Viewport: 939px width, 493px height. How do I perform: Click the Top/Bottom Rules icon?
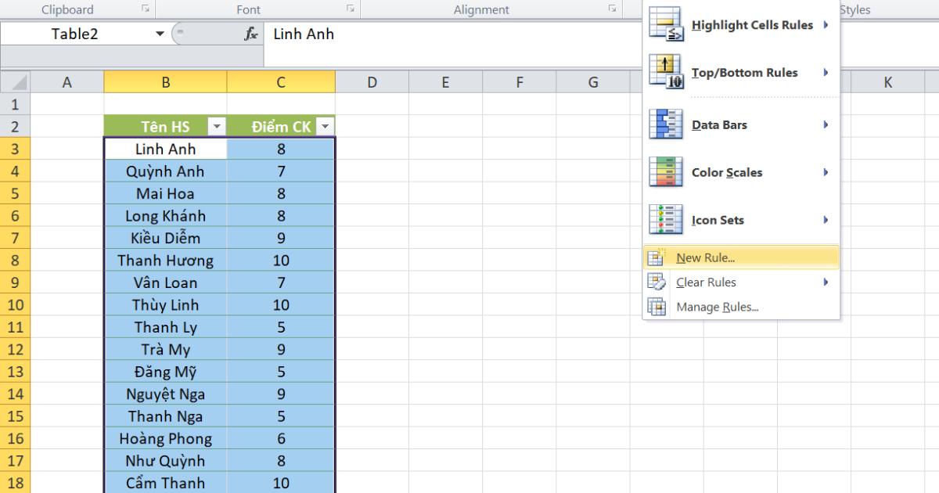tap(666, 73)
